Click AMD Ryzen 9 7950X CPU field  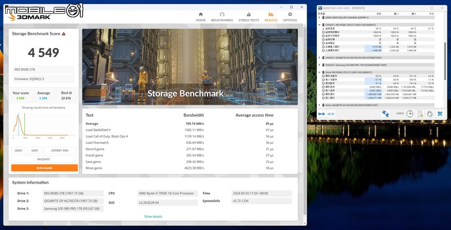(168, 193)
